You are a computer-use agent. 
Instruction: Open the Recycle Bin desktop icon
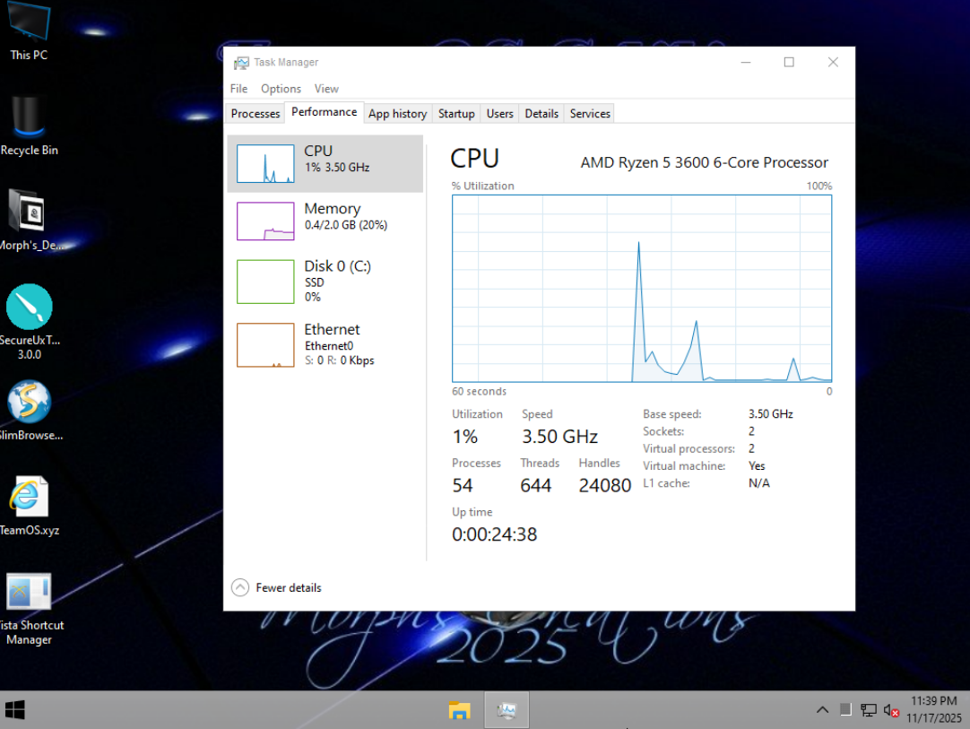click(x=29, y=124)
